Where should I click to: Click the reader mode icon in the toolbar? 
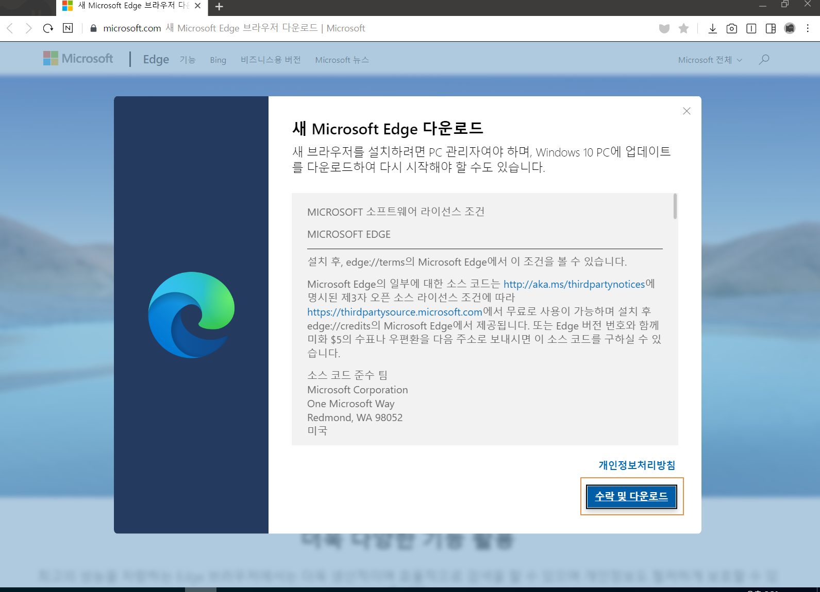[x=751, y=28]
